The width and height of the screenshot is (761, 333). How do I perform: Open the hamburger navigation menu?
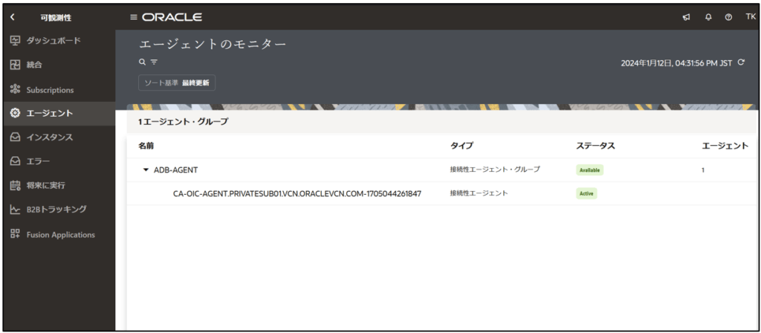[134, 18]
